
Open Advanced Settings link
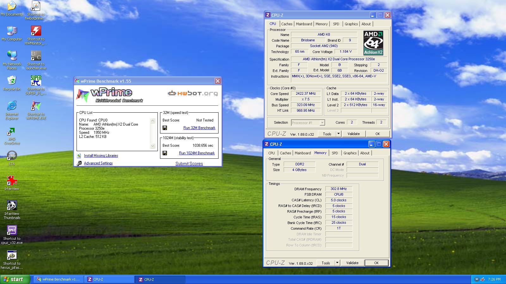point(98,163)
